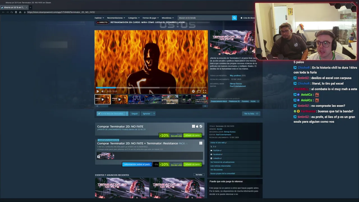The width and height of the screenshot is (359, 202).
Task: Close the Terminator 2D browser tab
Action: pos(26,7)
